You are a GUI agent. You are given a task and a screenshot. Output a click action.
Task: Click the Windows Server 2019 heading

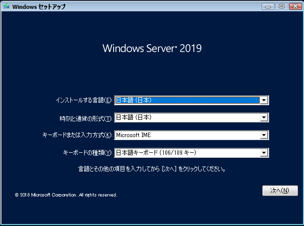(152, 48)
